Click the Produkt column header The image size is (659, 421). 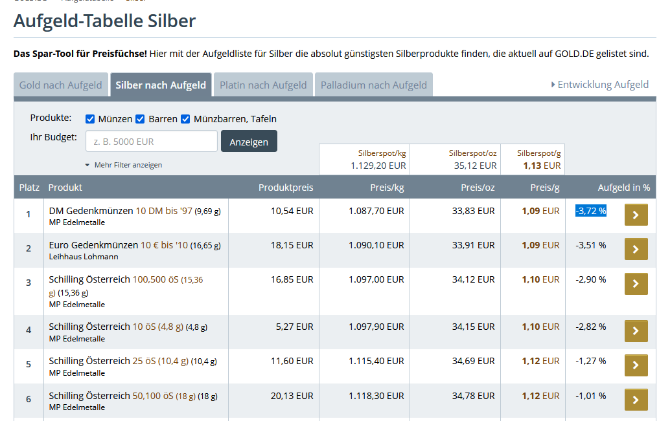pos(65,188)
